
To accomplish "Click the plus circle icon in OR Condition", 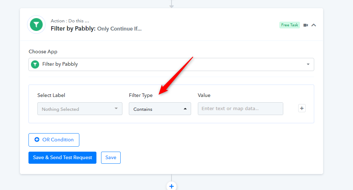I will [37, 140].
